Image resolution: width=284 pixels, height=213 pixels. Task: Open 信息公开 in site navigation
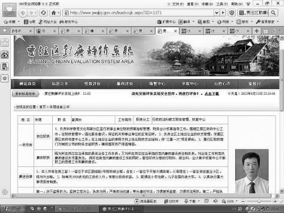click(x=60, y=83)
